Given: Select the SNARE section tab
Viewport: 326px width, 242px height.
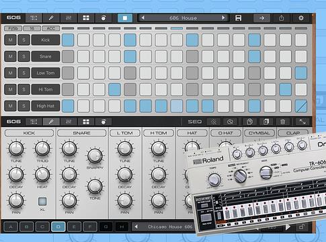Looking at the screenshot, I should (x=81, y=133).
